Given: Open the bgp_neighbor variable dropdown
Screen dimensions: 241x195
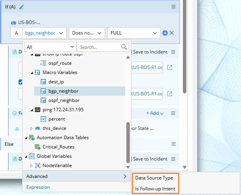Looking at the screenshot, I should pos(44,33).
